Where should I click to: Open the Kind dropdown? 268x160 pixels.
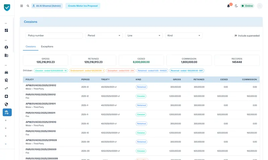point(184,36)
